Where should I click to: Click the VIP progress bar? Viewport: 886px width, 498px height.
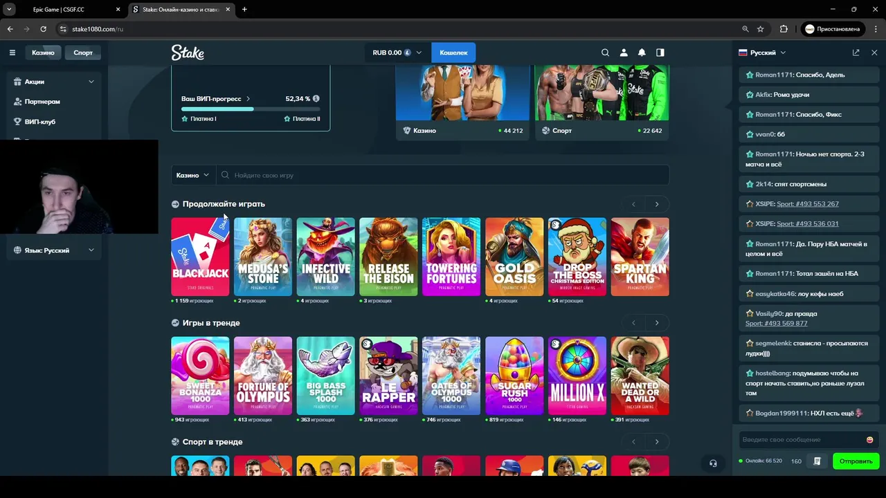[251, 109]
